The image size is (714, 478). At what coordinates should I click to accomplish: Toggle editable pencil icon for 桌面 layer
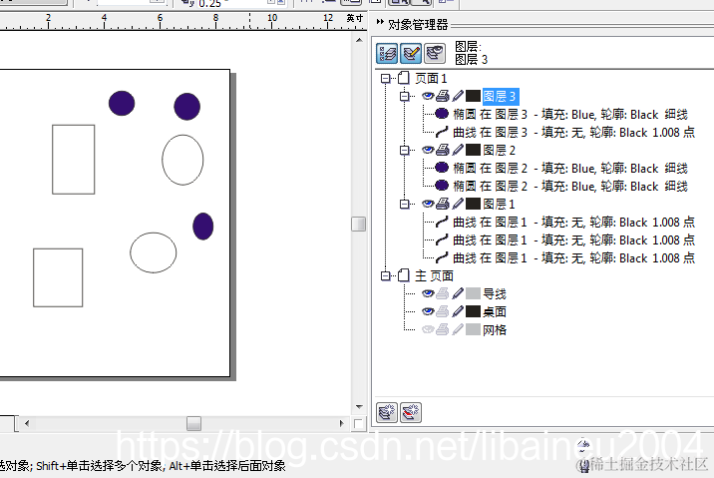(458, 311)
